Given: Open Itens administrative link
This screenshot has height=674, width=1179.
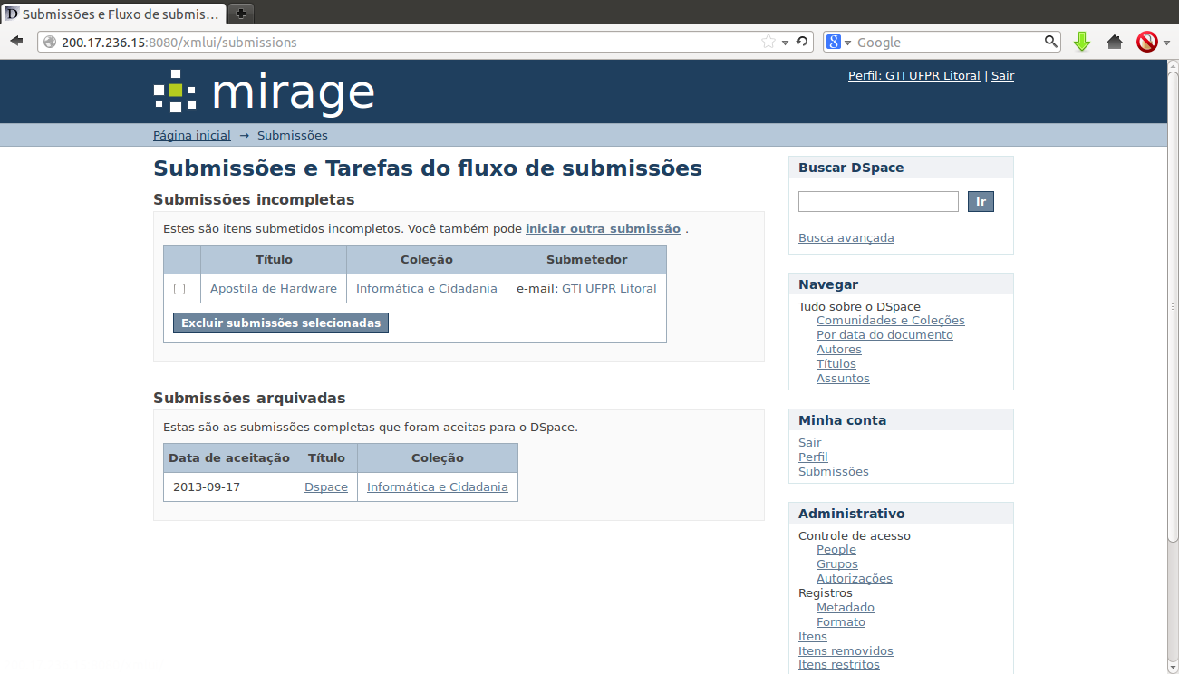Looking at the screenshot, I should (x=813, y=637).
